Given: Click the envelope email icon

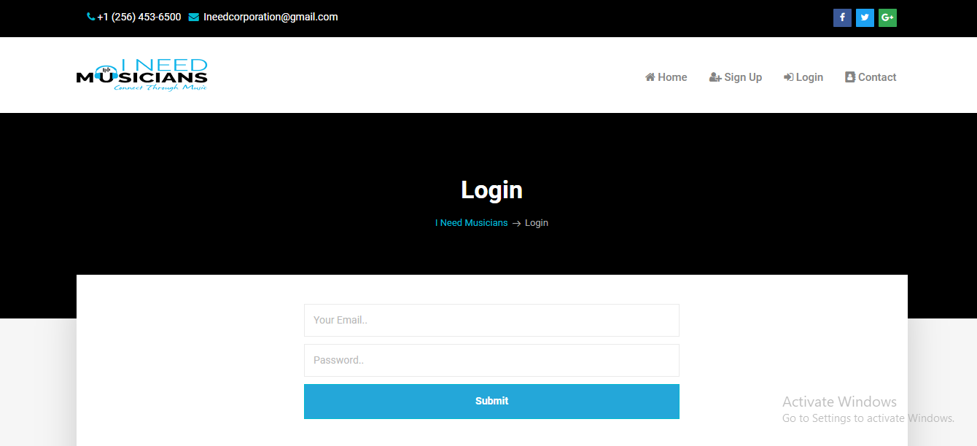Looking at the screenshot, I should pyautogui.click(x=193, y=17).
